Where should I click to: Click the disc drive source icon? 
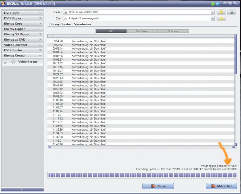click(x=232, y=12)
